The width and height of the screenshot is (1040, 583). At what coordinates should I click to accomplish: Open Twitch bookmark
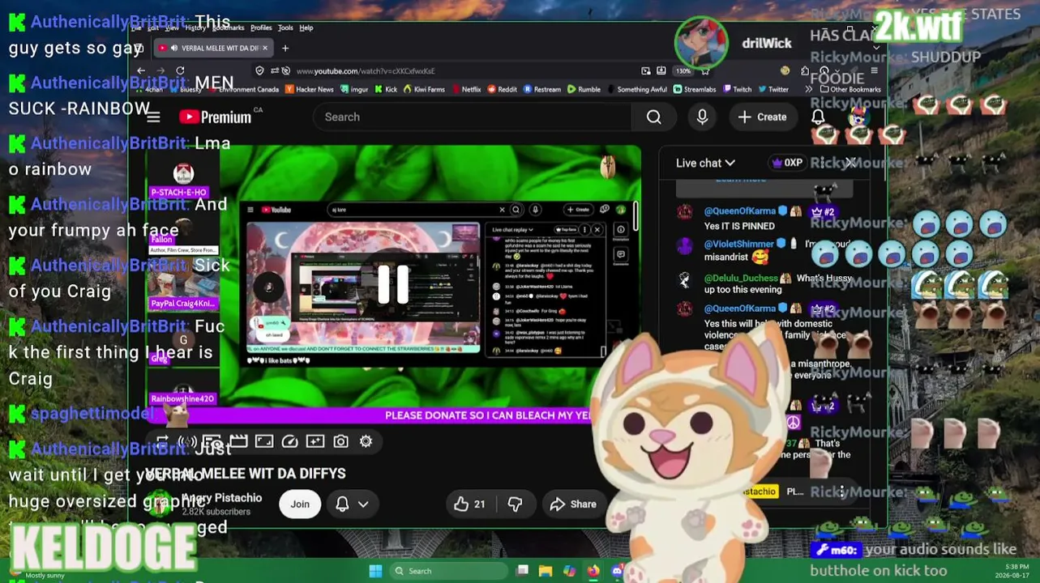click(x=737, y=89)
